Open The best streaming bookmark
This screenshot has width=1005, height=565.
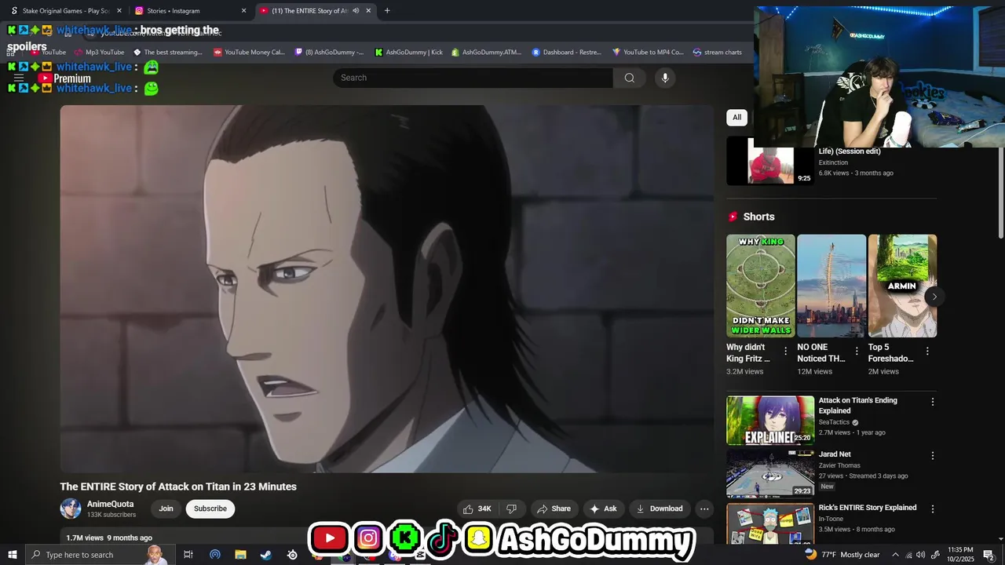pyautogui.click(x=167, y=53)
